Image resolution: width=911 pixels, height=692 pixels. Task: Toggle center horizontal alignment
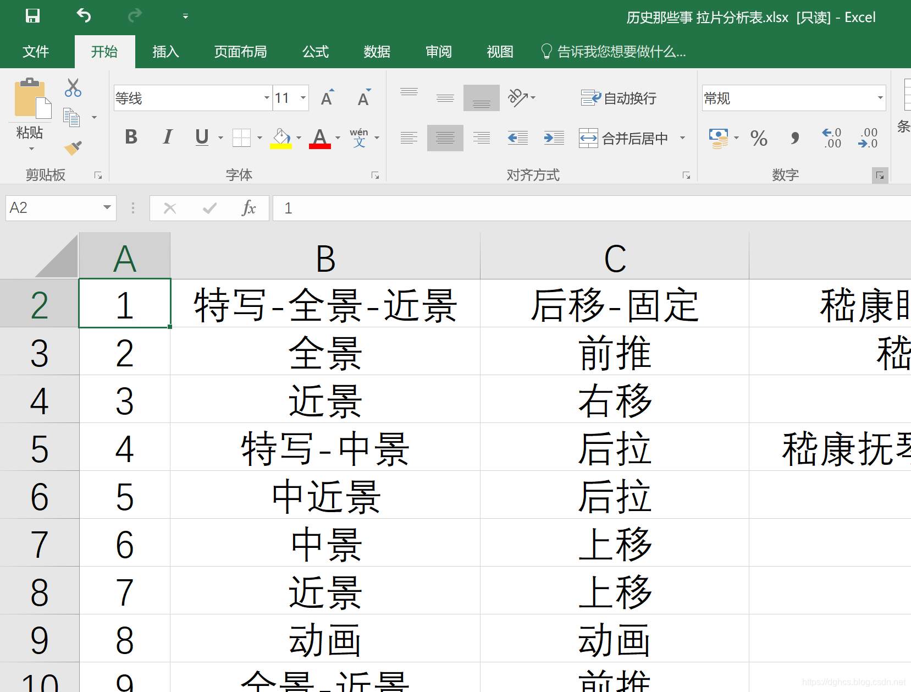click(445, 138)
